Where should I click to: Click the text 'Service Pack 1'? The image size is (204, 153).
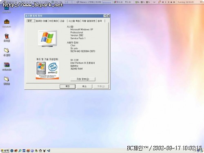click(x=78, y=38)
